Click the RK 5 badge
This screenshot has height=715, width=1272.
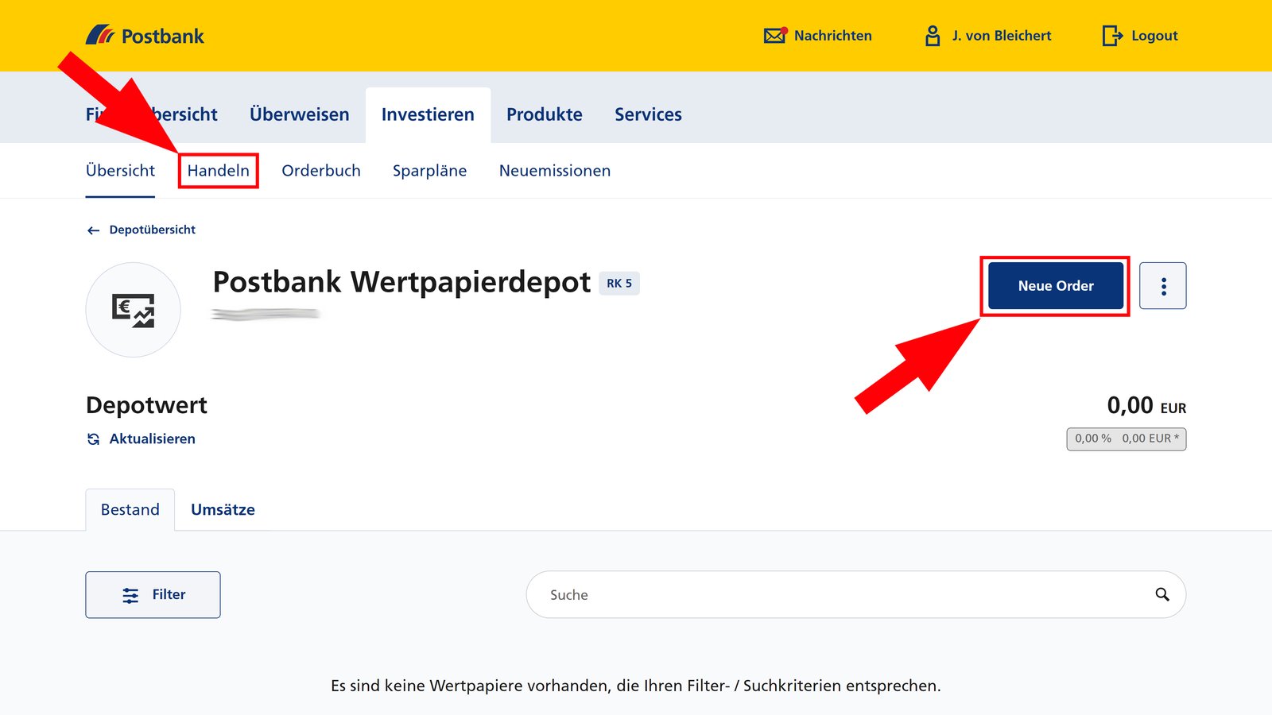point(621,283)
